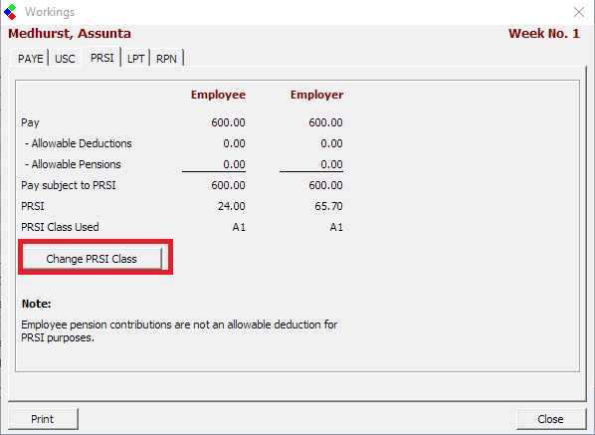Print the PRSI workings

[43, 419]
